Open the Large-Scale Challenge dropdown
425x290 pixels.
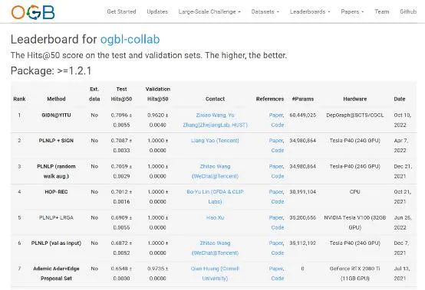[209, 11]
